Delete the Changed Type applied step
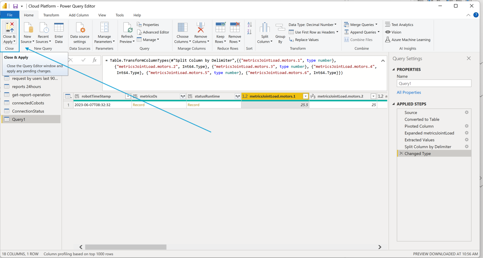This screenshot has width=483, height=258. pyautogui.click(x=401, y=153)
